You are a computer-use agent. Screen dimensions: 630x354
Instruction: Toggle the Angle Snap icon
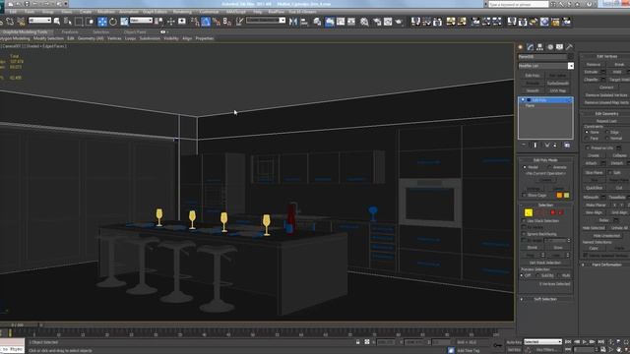[206, 22]
